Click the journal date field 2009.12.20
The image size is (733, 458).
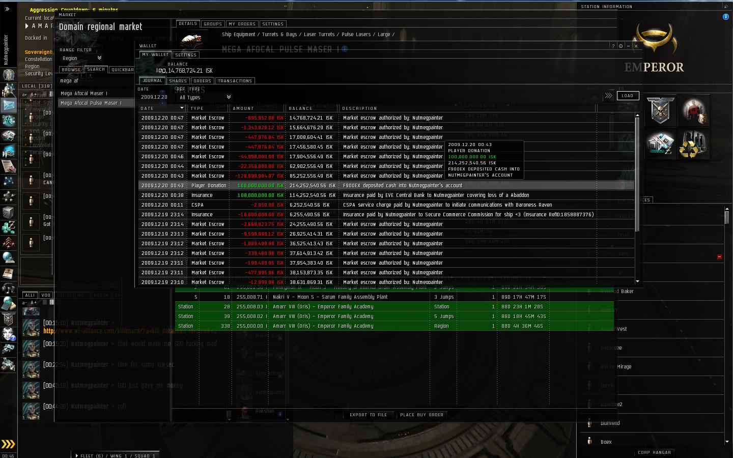(x=155, y=97)
